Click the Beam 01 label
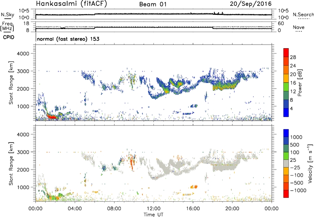Image resolution: width=314 pixels, height=217 pixels. (153, 4)
